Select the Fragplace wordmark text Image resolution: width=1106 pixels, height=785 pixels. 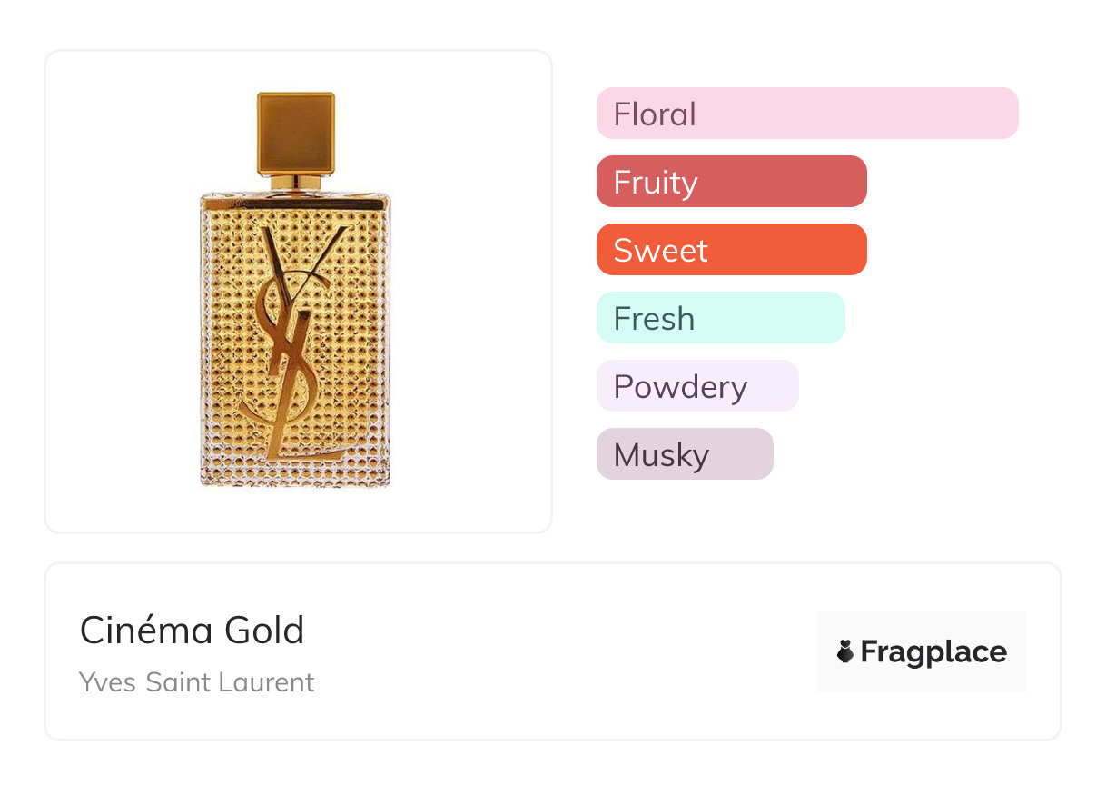coord(933,651)
